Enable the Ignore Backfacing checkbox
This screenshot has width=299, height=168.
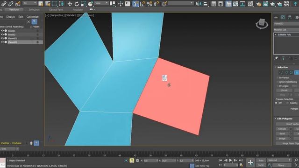click(x=278, y=82)
